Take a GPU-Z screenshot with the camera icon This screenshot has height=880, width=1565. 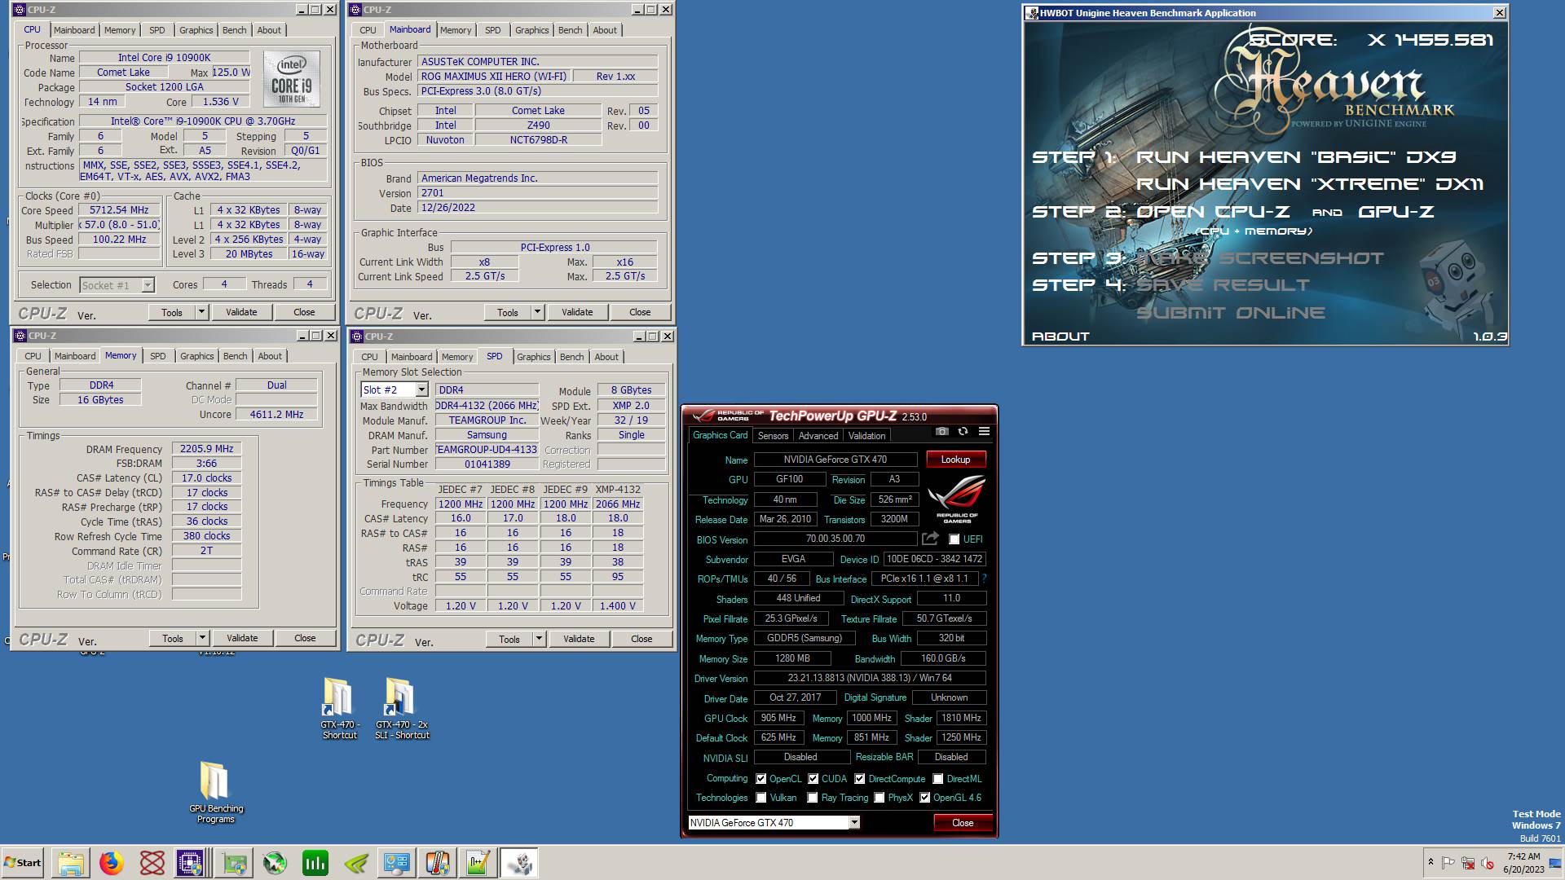tap(942, 431)
